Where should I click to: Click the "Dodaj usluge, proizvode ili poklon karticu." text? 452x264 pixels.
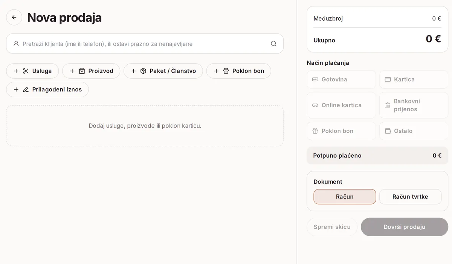(145, 126)
